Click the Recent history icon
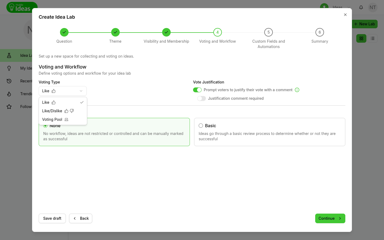This screenshot has height=240, width=384. (9, 81)
